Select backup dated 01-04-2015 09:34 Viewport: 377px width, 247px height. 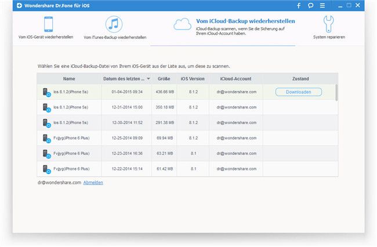coord(187,92)
